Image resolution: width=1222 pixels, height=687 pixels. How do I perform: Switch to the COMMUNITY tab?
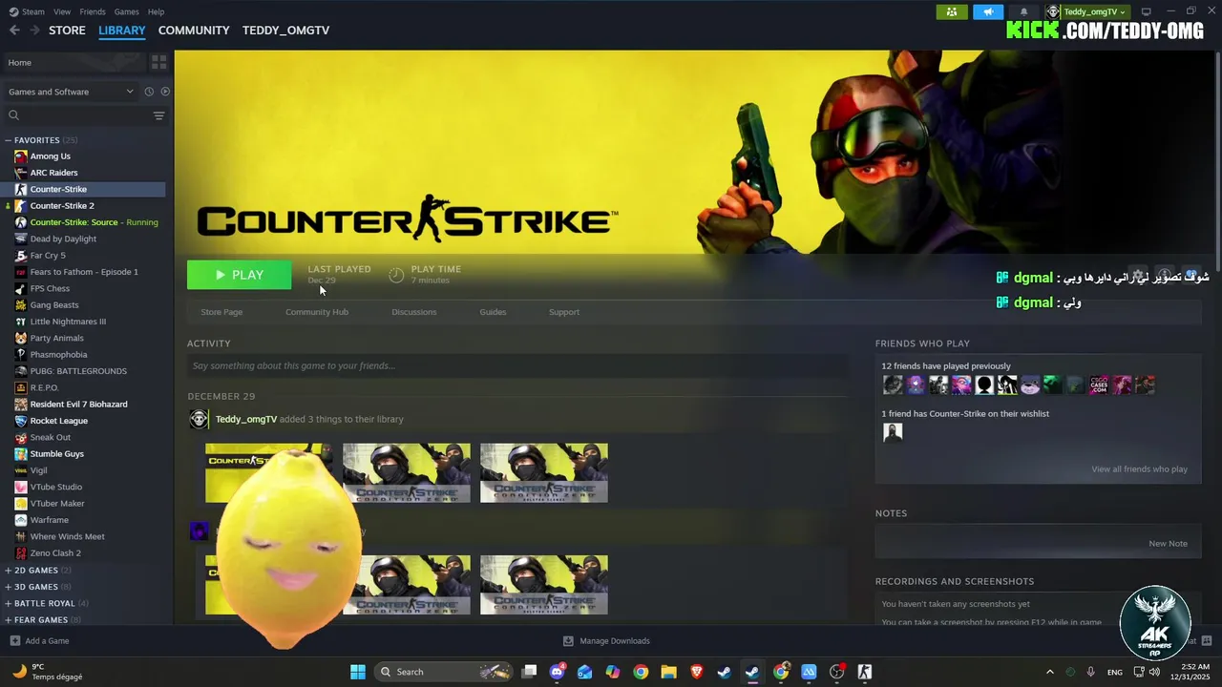[194, 31]
